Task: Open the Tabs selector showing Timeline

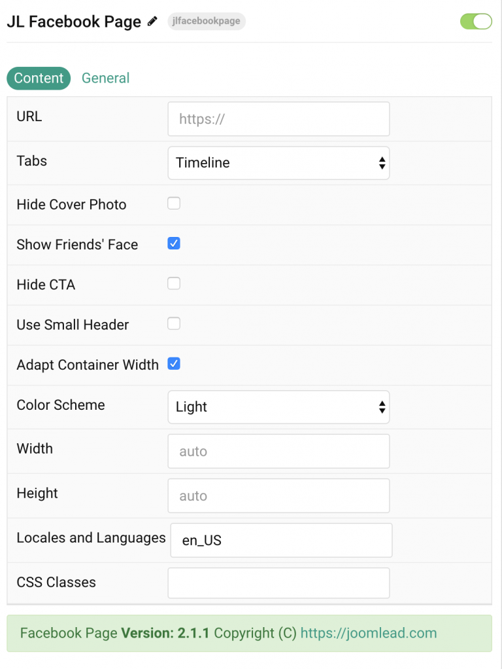Action: (278, 163)
